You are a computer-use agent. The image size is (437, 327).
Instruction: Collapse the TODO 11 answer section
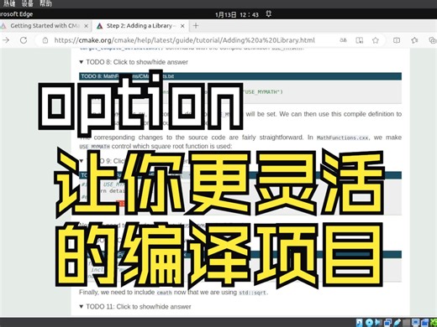tap(135, 307)
